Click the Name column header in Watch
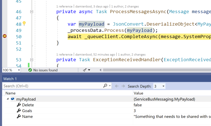The width and height of the screenshot is (211, 126). (11, 93)
